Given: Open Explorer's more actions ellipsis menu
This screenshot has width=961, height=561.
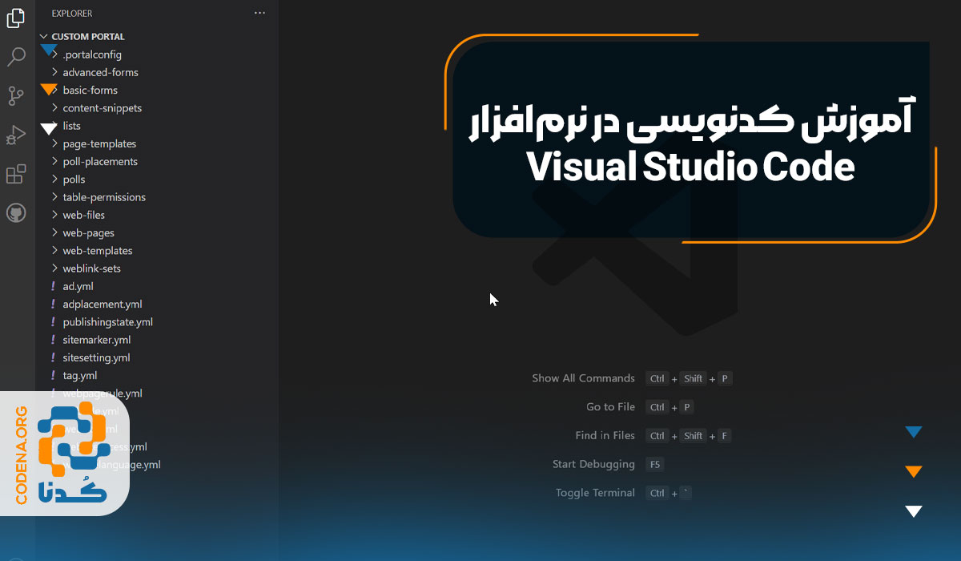Looking at the screenshot, I should coord(259,14).
